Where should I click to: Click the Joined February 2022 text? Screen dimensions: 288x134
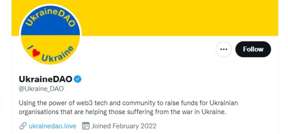(x=124, y=126)
